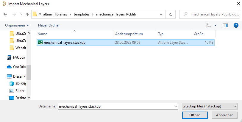Select FAUbox in the sidebar

click(x=19, y=57)
